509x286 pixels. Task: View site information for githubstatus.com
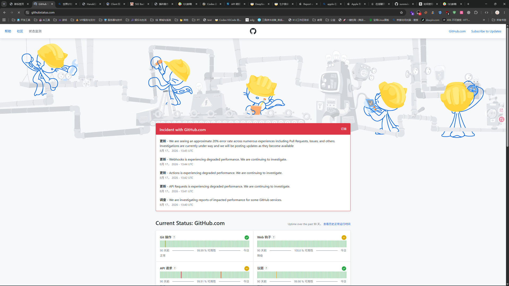coord(27,12)
